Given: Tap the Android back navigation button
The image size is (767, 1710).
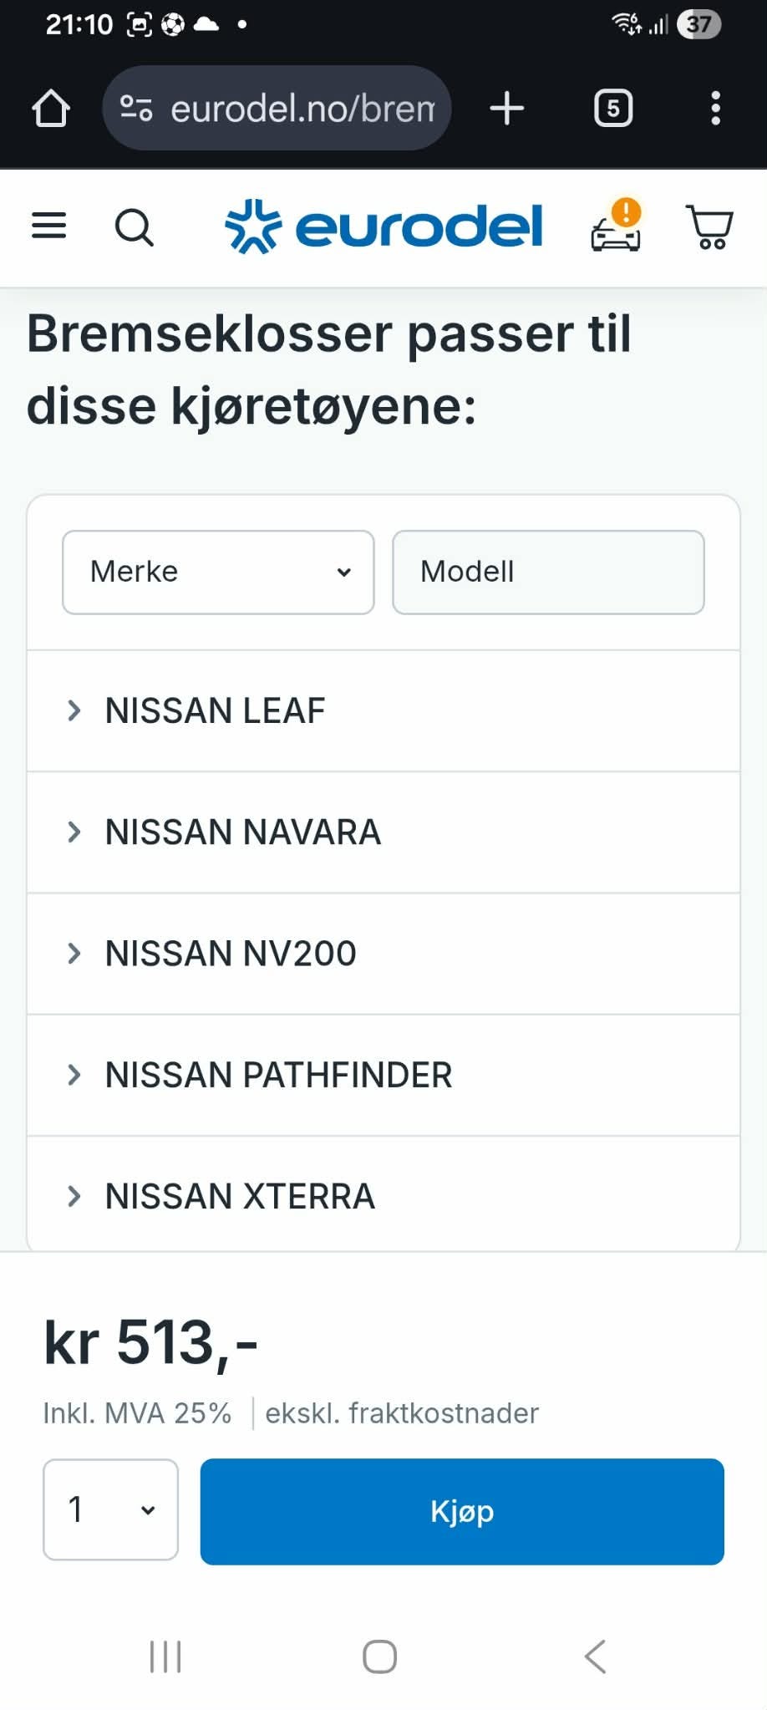Looking at the screenshot, I should pyautogui.click(x=595, y=1656).
